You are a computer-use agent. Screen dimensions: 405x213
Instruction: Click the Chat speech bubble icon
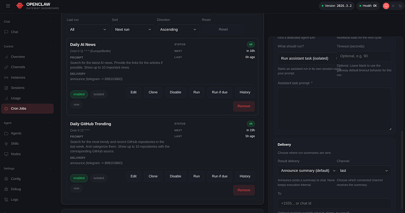tap(6, 32)
